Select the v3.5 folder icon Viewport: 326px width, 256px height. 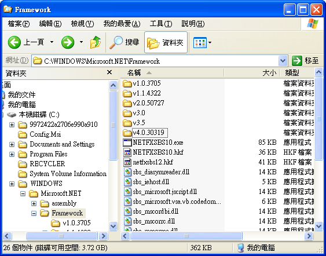[x=127, y=123]
